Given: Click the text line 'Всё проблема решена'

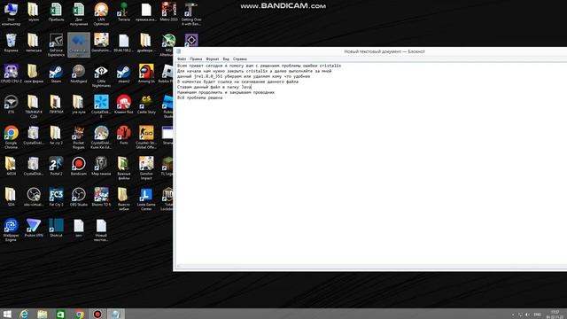Looking at the screenshot, I should click(x=199, y=97).
